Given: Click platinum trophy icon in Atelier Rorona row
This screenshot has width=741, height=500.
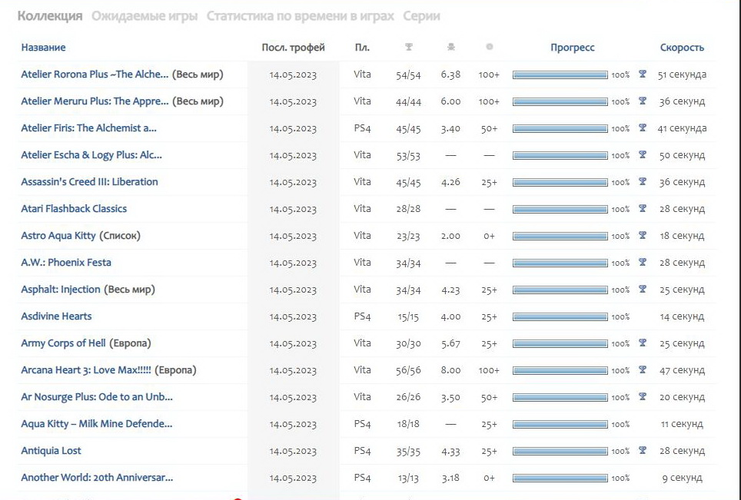Looking at the screenshot, I should (x=642, y=75).
